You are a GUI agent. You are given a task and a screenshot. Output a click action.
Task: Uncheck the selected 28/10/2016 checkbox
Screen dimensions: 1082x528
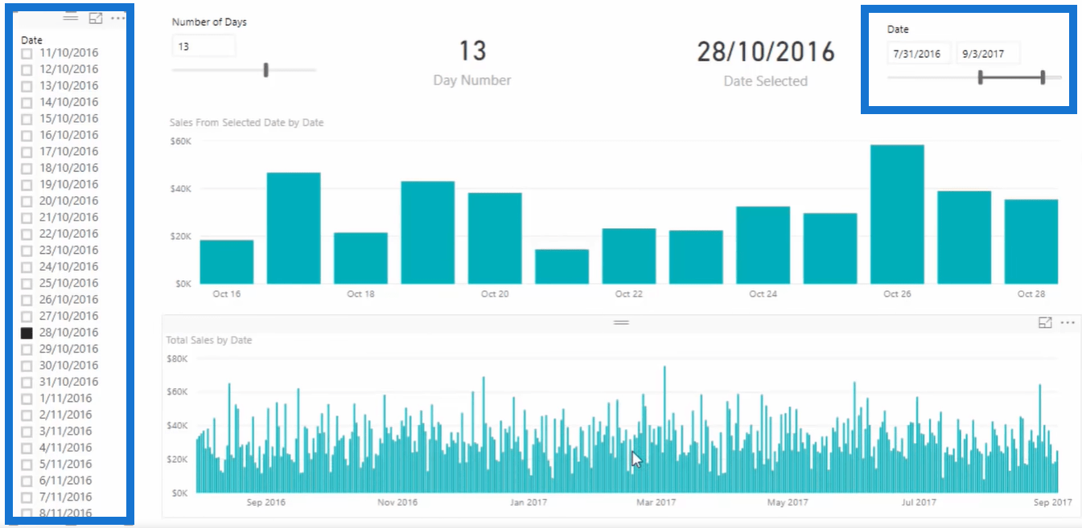point(27,333)
